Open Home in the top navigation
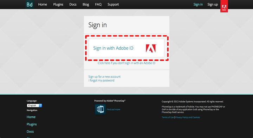253x138 pixels. pos(43,5)
